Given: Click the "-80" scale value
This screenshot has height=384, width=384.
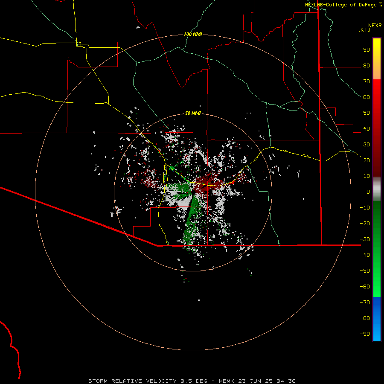Looking at the screenshot, I should (365, 318).
